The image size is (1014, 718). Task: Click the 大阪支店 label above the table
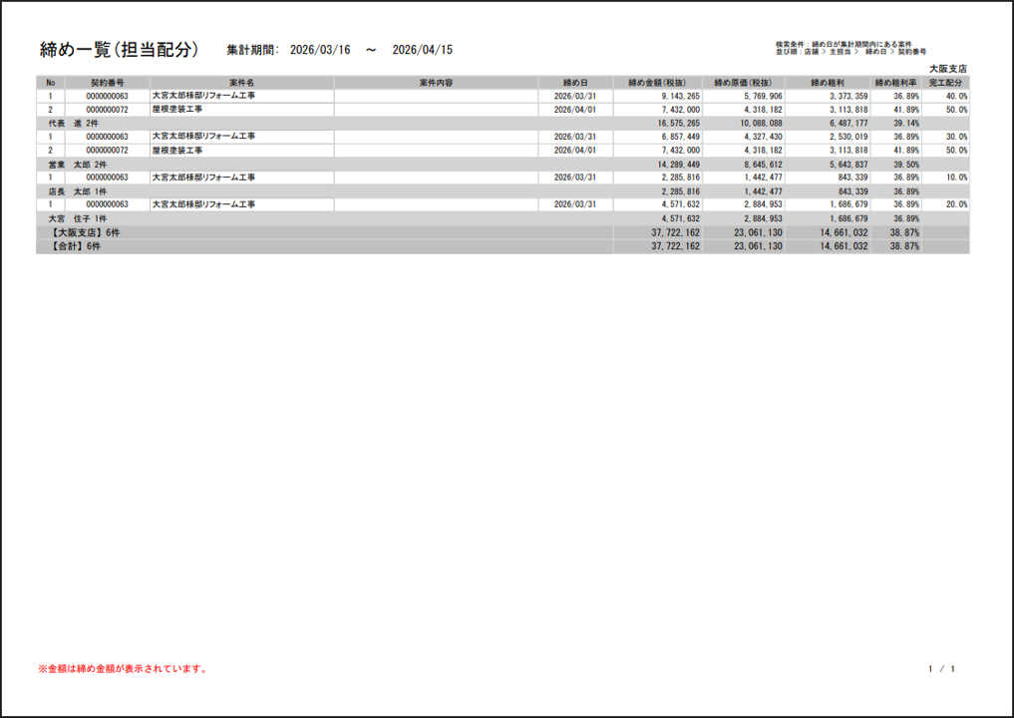[x=947, y=69]
